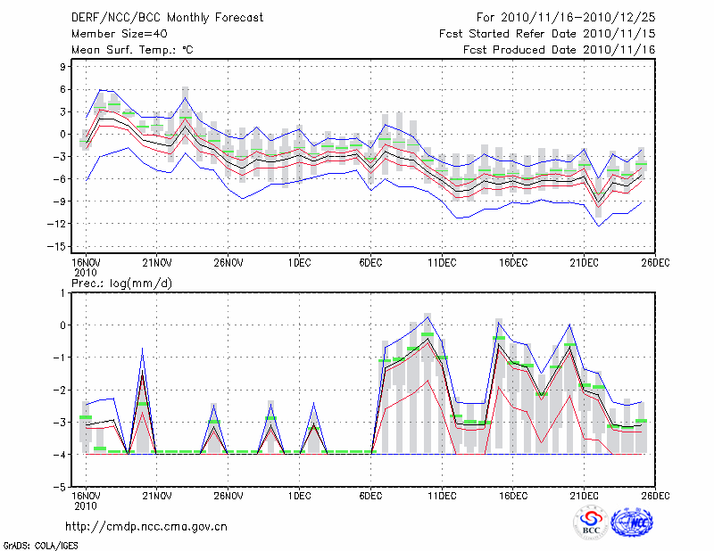714x551 pixels.
Task: Click the Prec.: log(mm/d) label
Action: click(121, 284)
